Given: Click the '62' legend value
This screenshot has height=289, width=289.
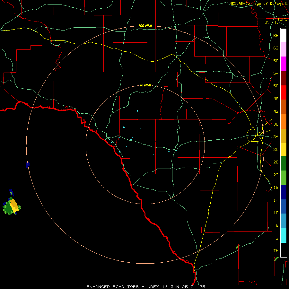Looking at the screenshot, I should [276, 48].
